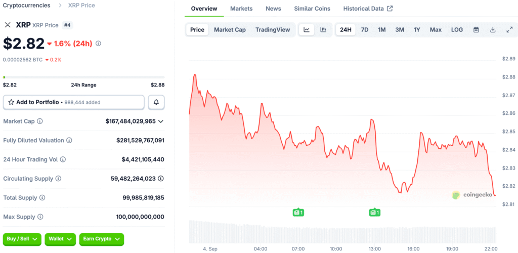Switch to the Markets tab

(241, 9)
